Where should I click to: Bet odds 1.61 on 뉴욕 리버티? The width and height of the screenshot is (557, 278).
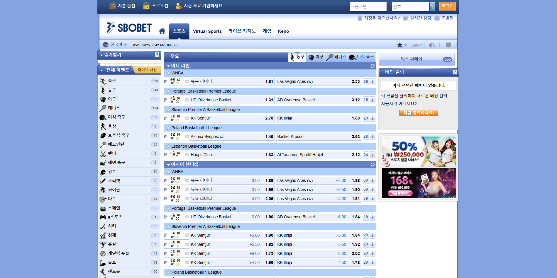[269, 82]
